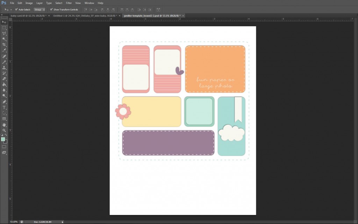Select the Rectangle shape tool
Screen dimensions: 358x224
click(4, 119)
